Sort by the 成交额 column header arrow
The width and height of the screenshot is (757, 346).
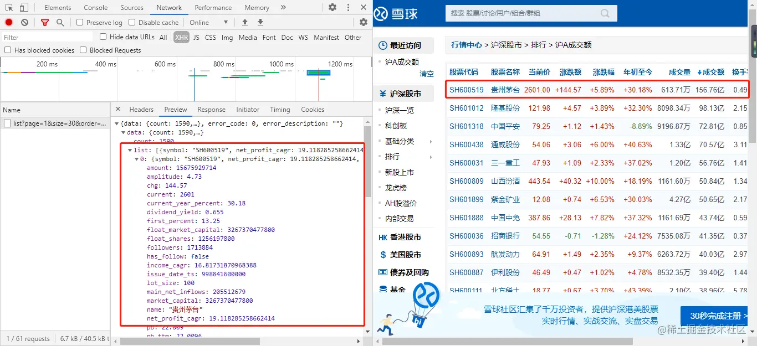pyautogui.click(x=699, y=72)
